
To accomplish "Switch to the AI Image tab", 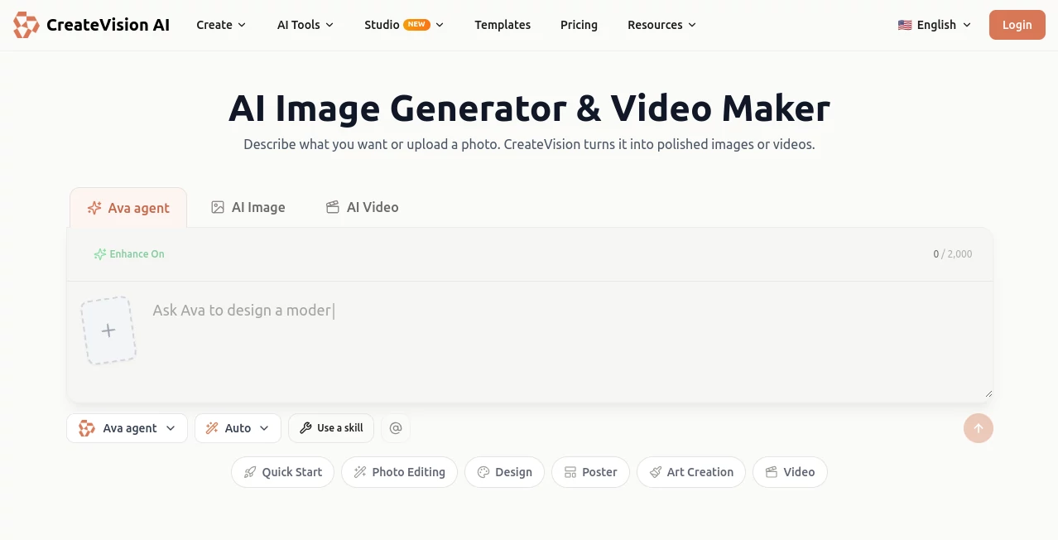I will tap(248, 207).
